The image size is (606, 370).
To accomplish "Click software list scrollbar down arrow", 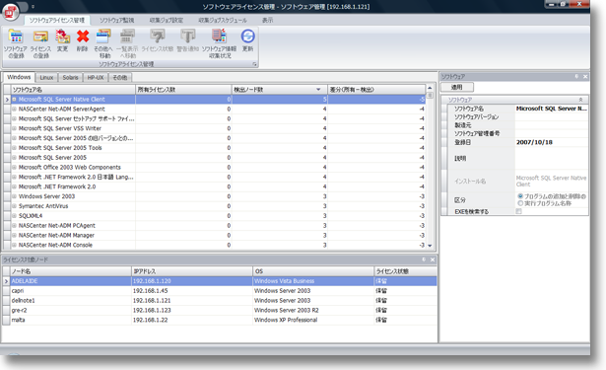I will [430, 246].
